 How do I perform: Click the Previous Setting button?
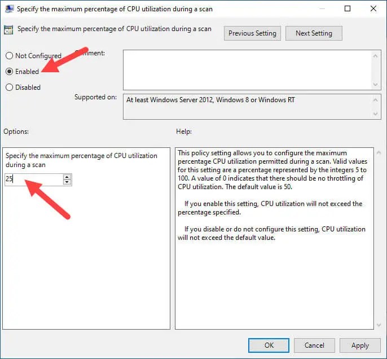252,33
